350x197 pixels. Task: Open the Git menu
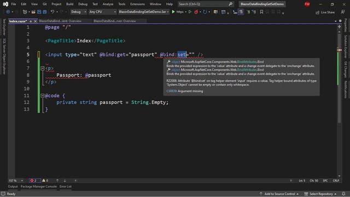45,4
